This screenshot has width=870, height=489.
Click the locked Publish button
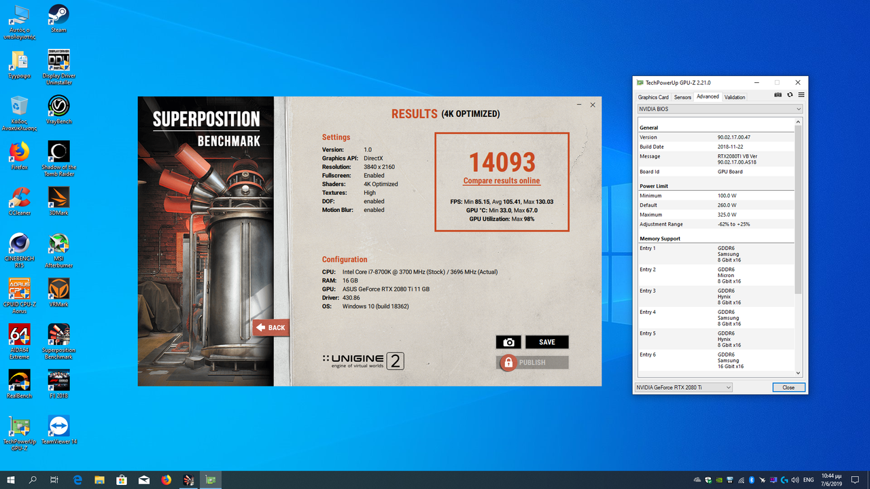tap(532, 363)
